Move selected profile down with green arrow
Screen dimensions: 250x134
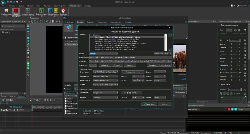(x=170, y=50)
